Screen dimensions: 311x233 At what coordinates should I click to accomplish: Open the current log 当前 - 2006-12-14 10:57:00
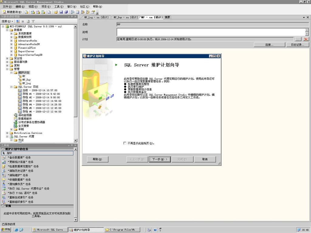pyautogui.click(x=40, y=90)
